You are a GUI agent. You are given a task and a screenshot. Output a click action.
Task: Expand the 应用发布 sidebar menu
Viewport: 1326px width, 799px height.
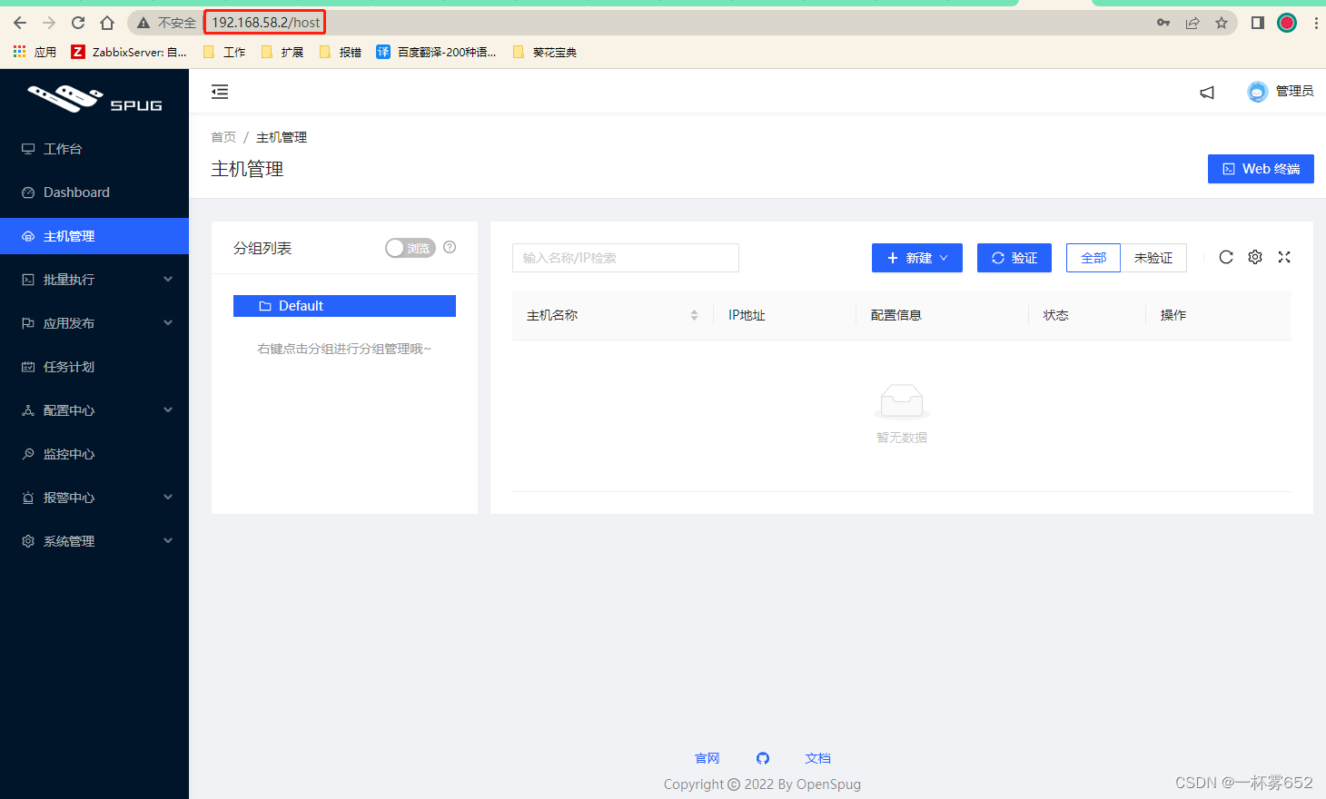(94, 323)
